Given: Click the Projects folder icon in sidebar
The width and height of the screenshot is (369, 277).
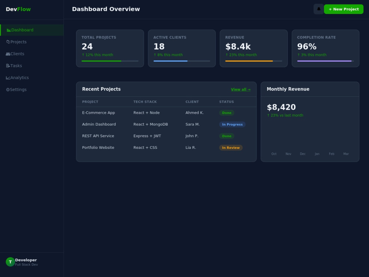Looking at the screenshot, I should (8, 42).
